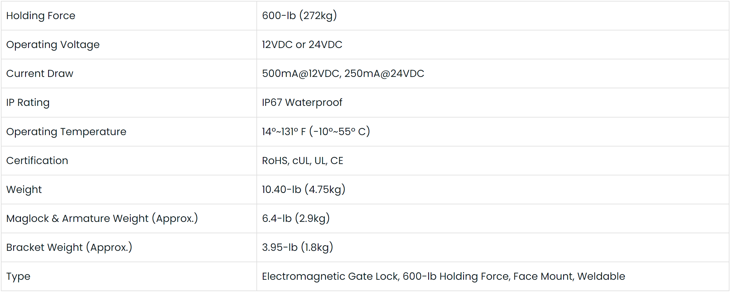This screenshot has height=292, width=730.
Task: Click the Bracket Weight (Approx.) label
Action: [x=69, y=247]
